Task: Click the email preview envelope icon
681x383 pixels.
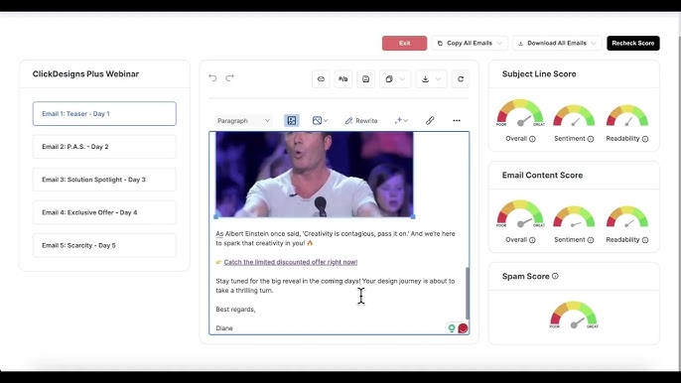Action: 321,79
